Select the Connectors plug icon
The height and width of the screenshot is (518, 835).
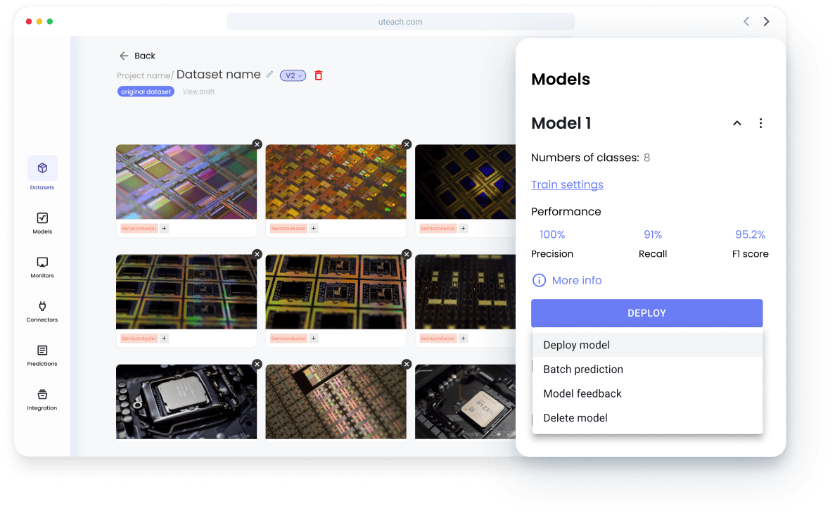[x=42, y=307]
